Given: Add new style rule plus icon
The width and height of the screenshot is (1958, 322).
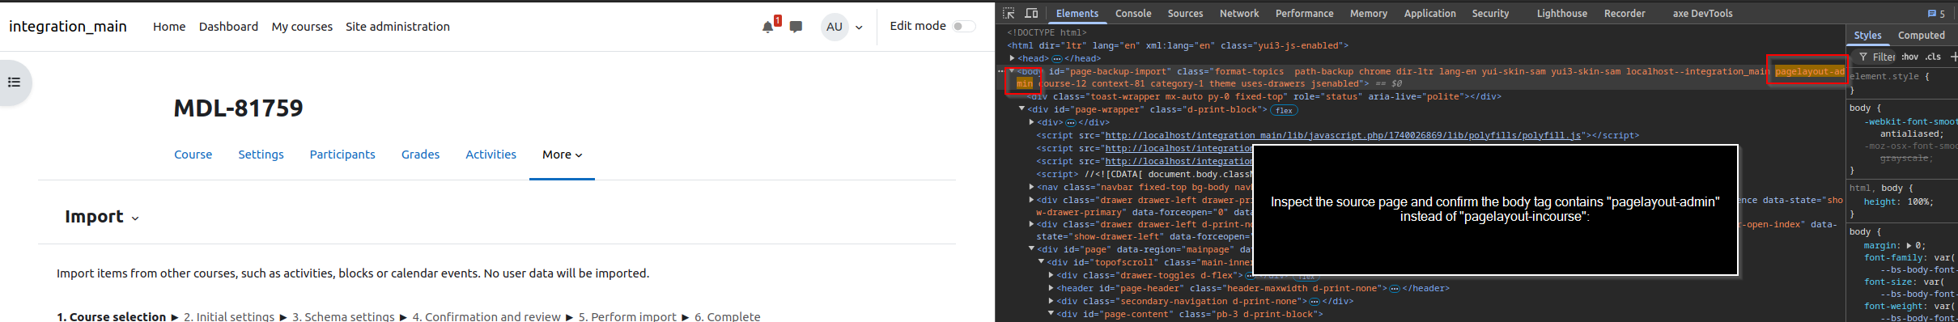Looking at the screenshot, I should tap(1953, 57).
